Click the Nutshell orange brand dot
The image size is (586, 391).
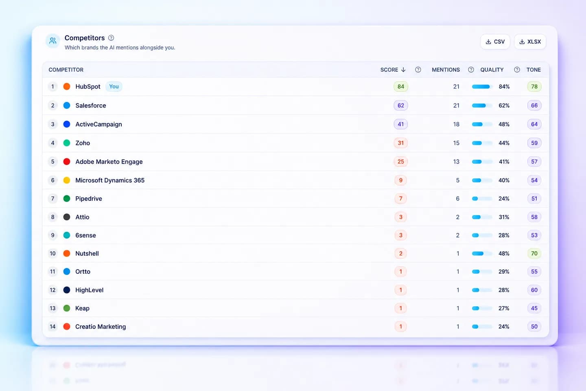pyautogui.click(x=67, y=253)
